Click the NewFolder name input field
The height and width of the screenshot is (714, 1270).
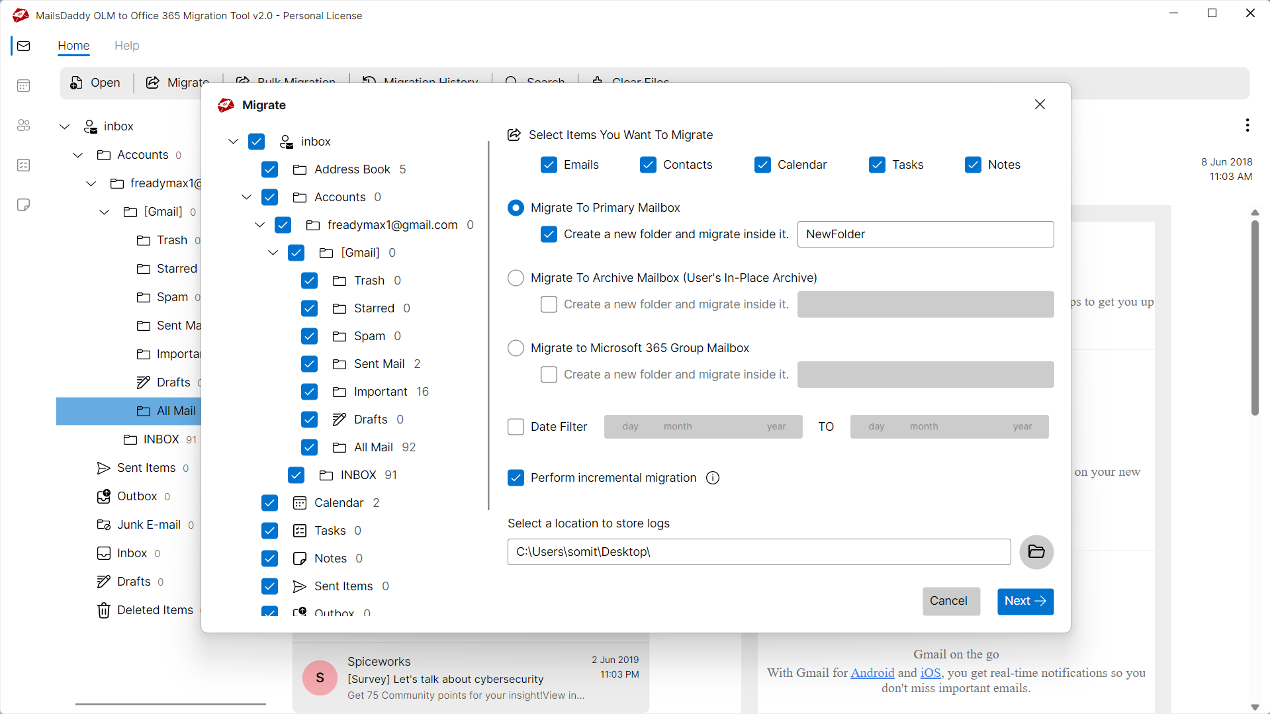(x=925, y=234)
